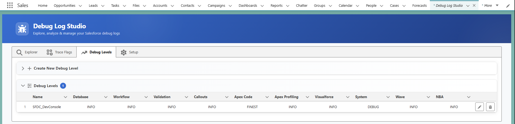
Task: Select the Debug Levels tab
Action: click(96, 52)
